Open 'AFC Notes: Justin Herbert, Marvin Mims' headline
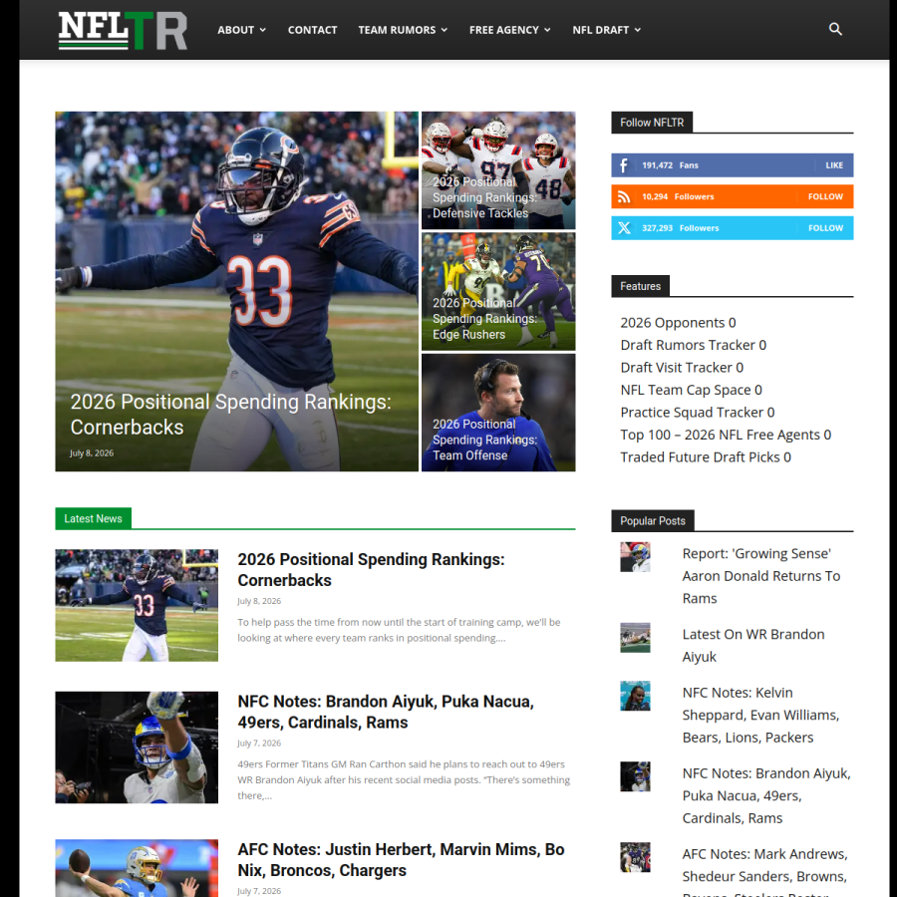Viewport: 897px width, 897px height. pos(401,860)
